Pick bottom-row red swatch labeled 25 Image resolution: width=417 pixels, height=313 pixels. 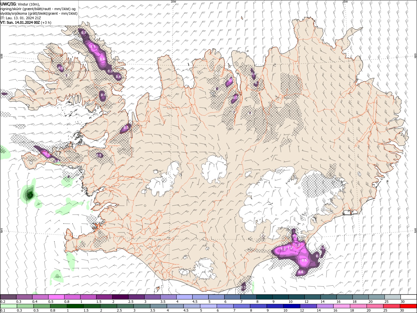[392, 306]
